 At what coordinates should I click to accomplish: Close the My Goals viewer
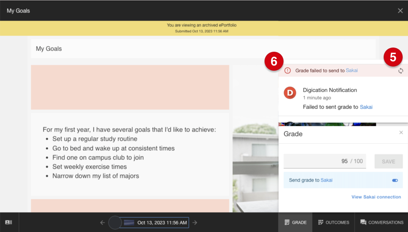[400, 11]
